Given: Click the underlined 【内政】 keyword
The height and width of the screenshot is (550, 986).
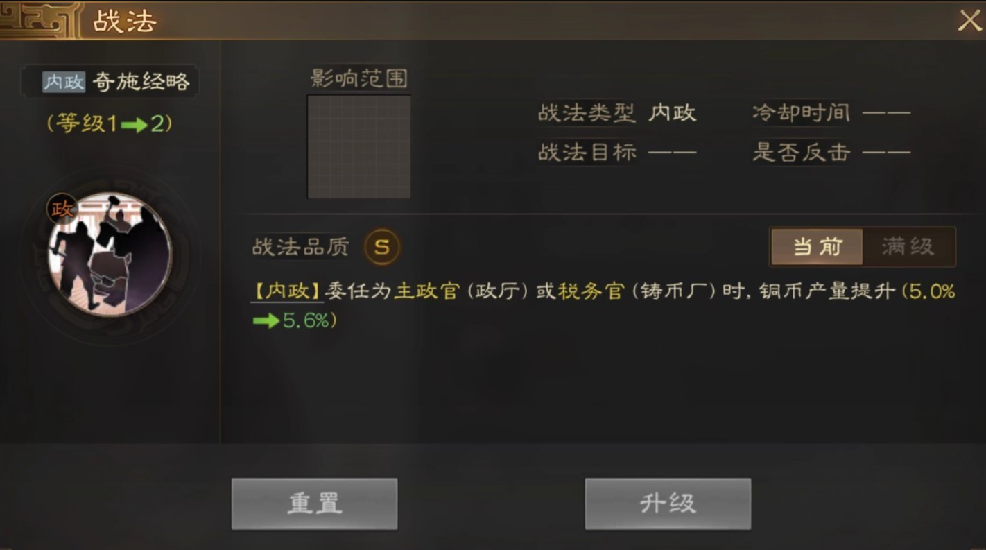Looking at the screenshot, I should pos(287,291).
